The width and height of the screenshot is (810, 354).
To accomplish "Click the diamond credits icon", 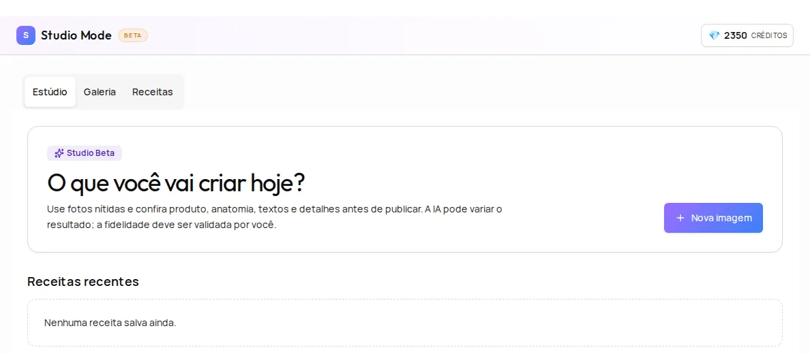I will (x=714, y=35).
